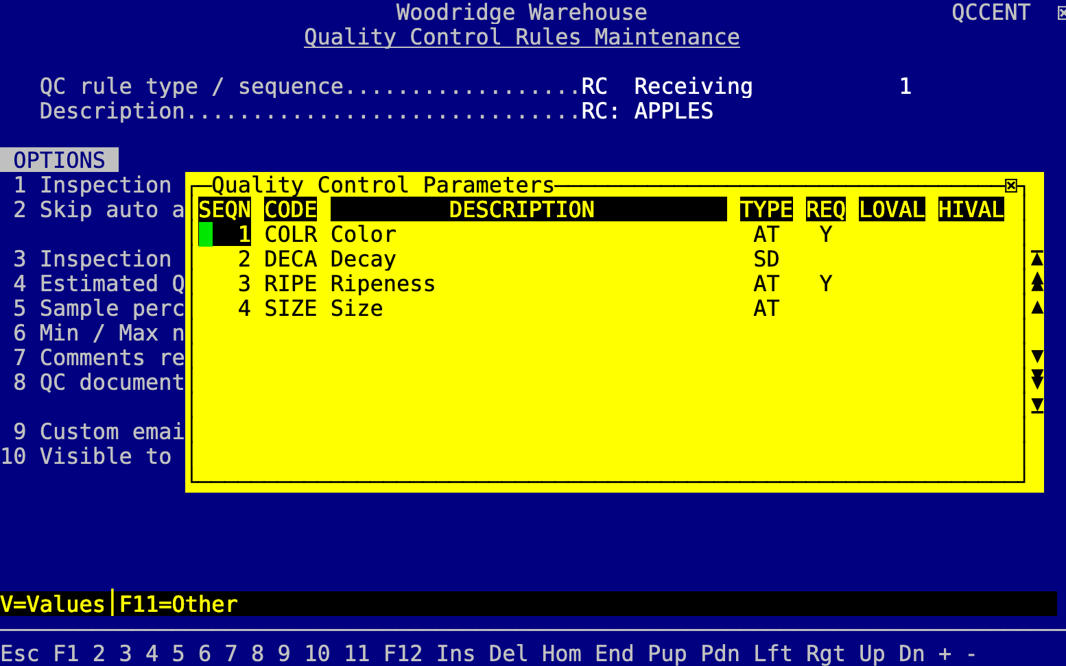Screen dimensions: 1066x666
Task: Click the single up arrow scroll icon
Action: tap(1037, 307)
